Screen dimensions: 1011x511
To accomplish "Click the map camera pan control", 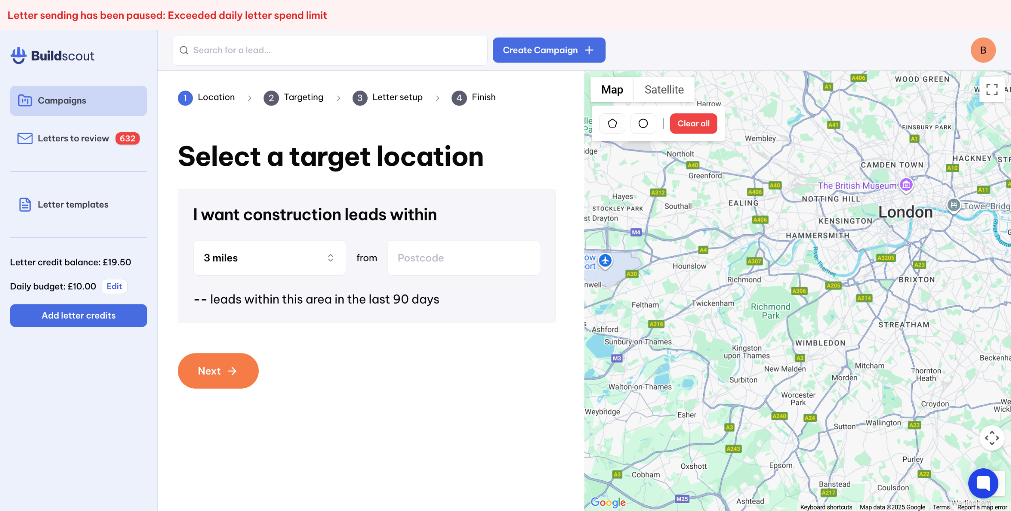I will pyautogui.click(x=992, y=438).
